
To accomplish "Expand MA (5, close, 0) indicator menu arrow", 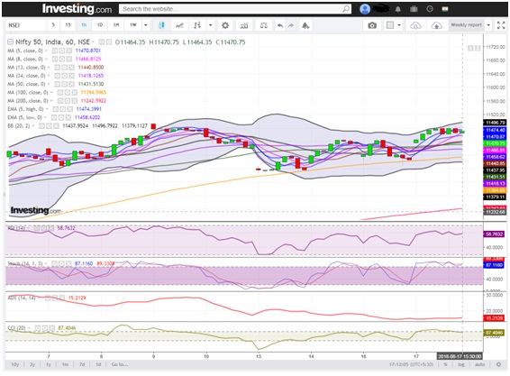I will pyautogui.click(x=46, y=50).
